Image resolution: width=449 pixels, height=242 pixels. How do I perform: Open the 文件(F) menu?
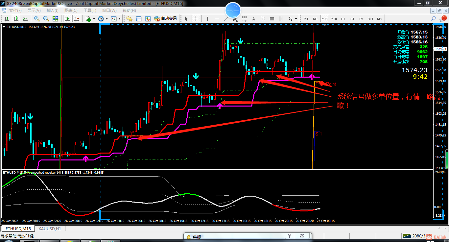pos(15,11)
